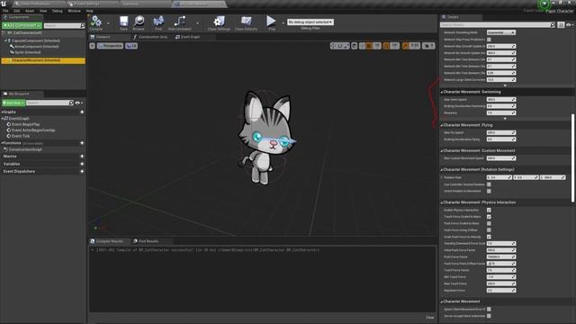The image size is (576, 324).
Task: Click the Max Fly Speed value field
Action: pos(501,132)
